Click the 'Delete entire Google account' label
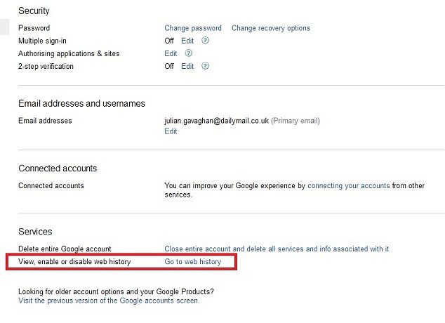Image resolution: width=445 pixels, height=323 pixels. [x=65, y=249]
